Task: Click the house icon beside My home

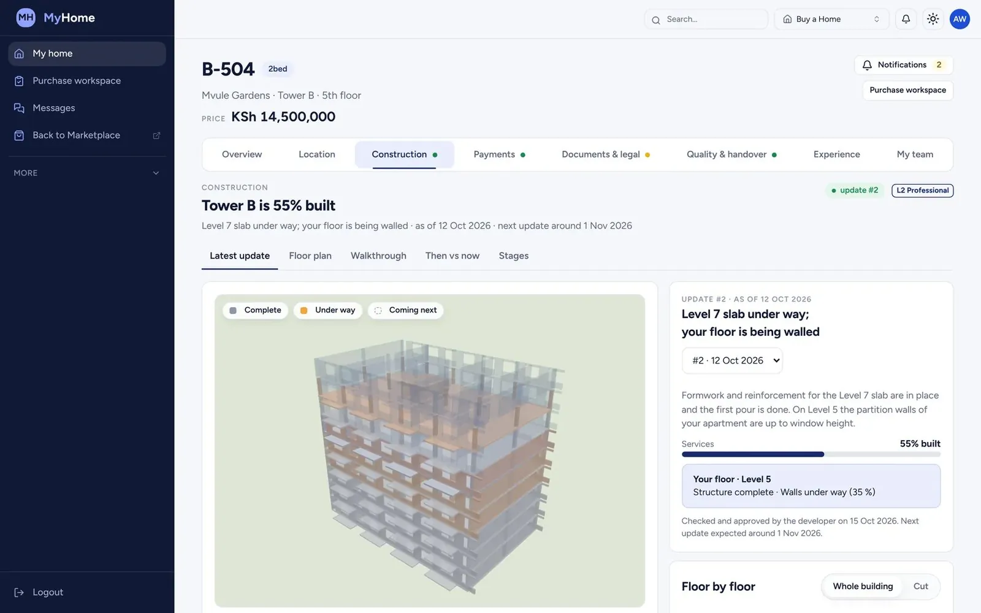Action: click(19, 54)
